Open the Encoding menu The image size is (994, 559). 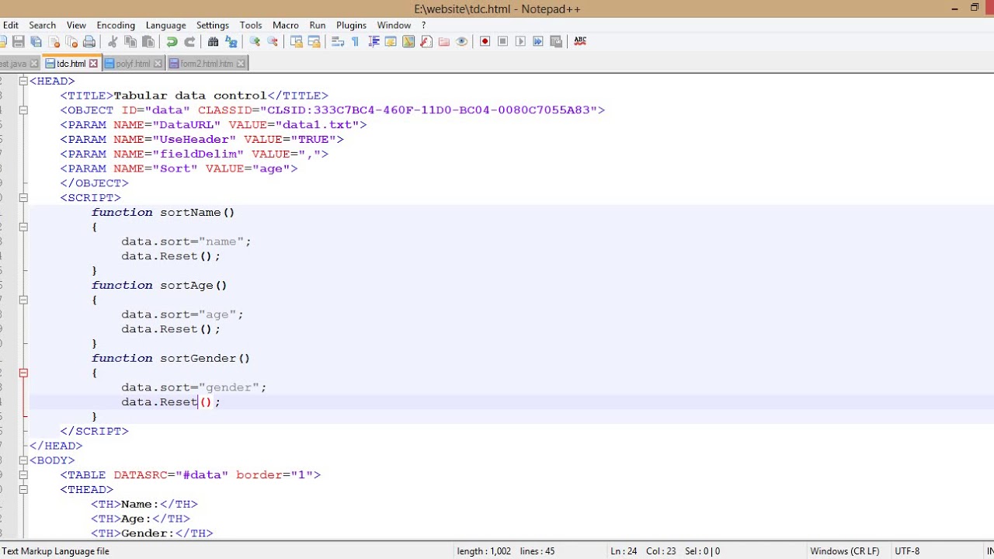(116, 25)
